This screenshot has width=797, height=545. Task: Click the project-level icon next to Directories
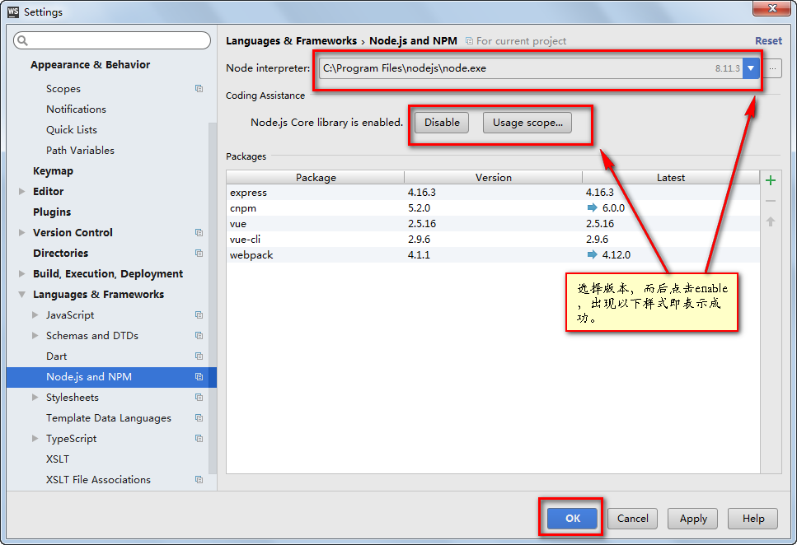199,253
